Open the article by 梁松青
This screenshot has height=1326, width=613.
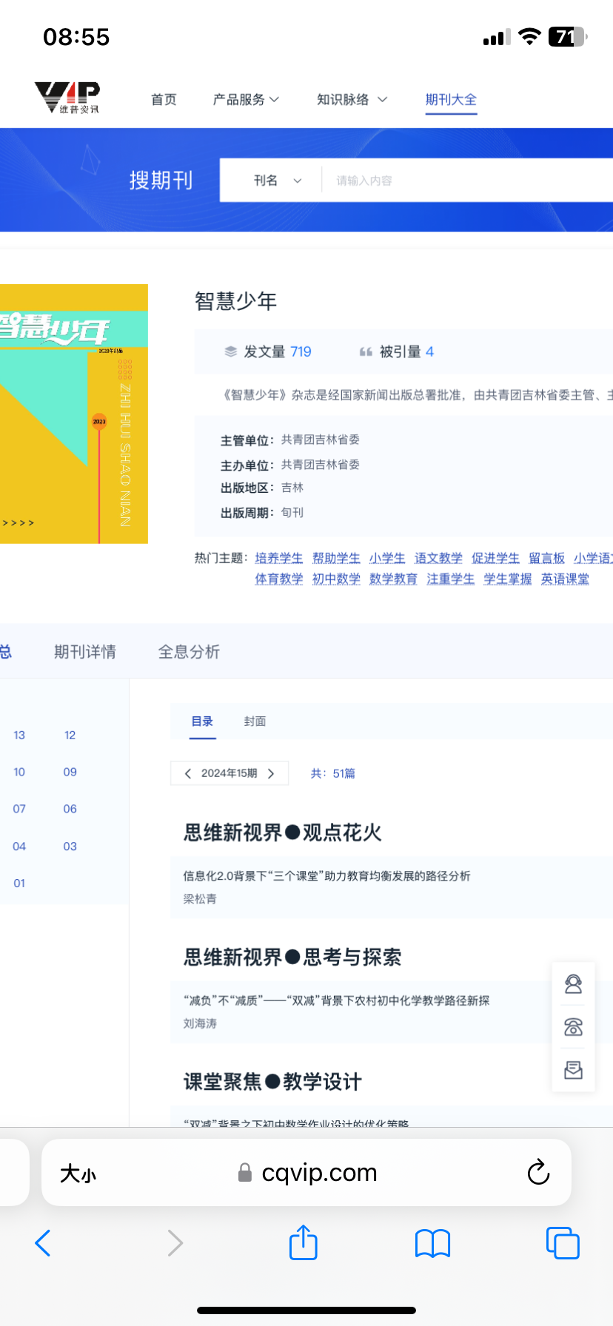(326, 876)
